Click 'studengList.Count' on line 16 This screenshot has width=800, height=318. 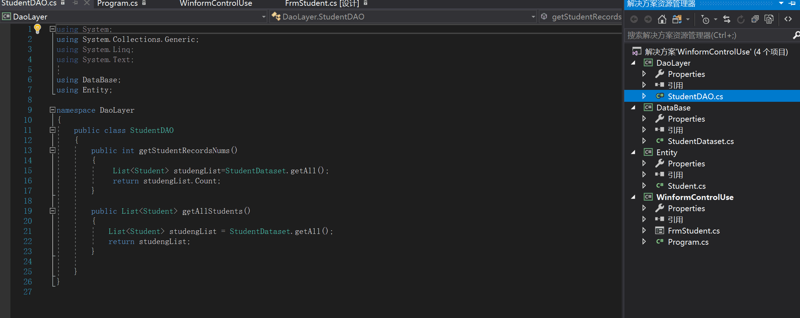coord(180,181)
